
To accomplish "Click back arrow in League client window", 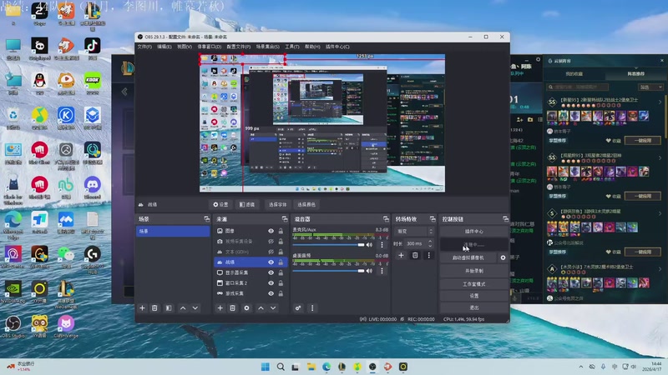I will coord(124,92).
